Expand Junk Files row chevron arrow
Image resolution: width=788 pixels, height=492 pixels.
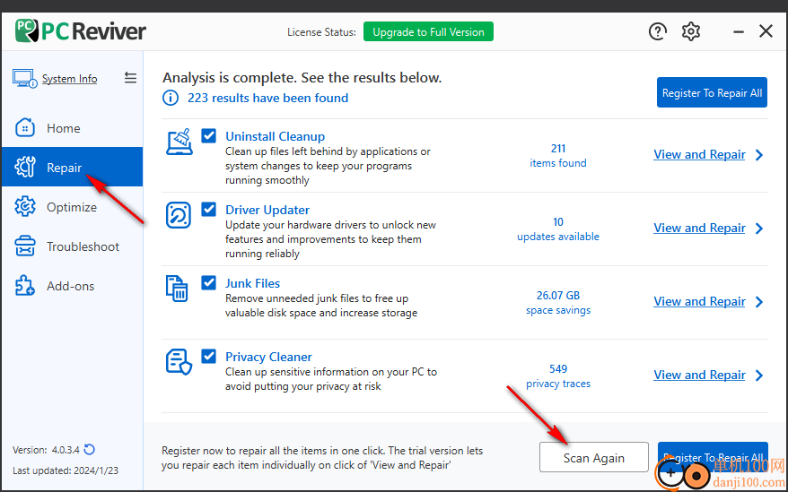[759, 302]
